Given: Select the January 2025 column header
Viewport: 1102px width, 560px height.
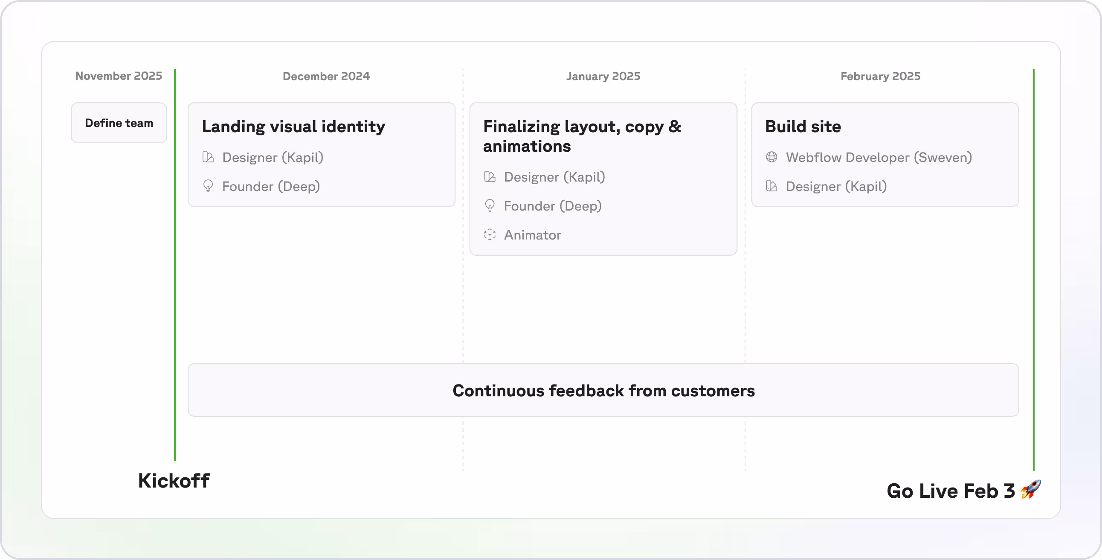Looking at the screenshot, I should click(x=603, y=76).
